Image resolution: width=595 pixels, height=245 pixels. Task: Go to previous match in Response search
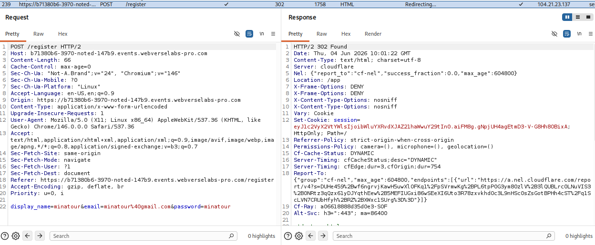click(x=311, y=236)
